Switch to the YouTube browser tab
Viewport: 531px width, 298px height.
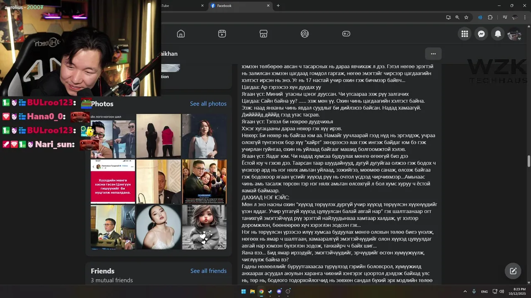183,6
